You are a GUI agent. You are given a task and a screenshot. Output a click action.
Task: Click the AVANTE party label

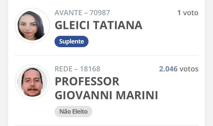[68, 13]
